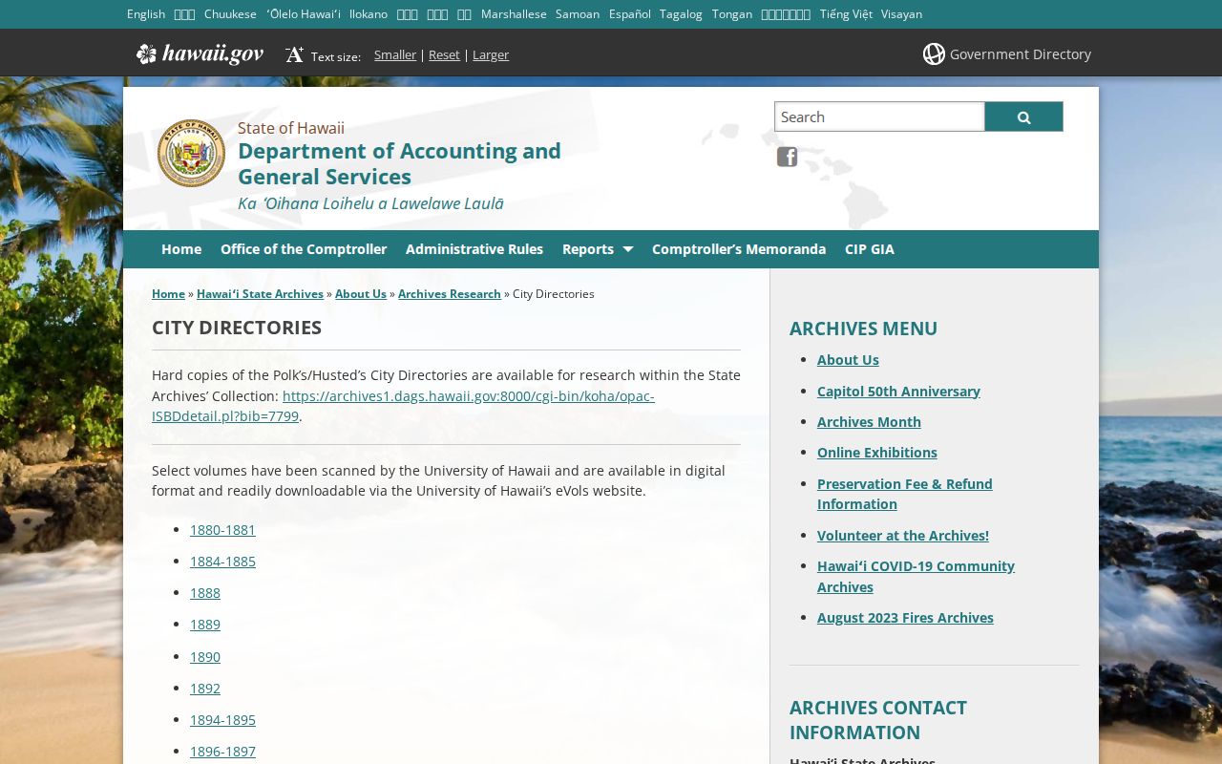The width and height of the screenshot is (1222, 764).
Task: Open the 1888 directory volume
Action: point(205,593)
